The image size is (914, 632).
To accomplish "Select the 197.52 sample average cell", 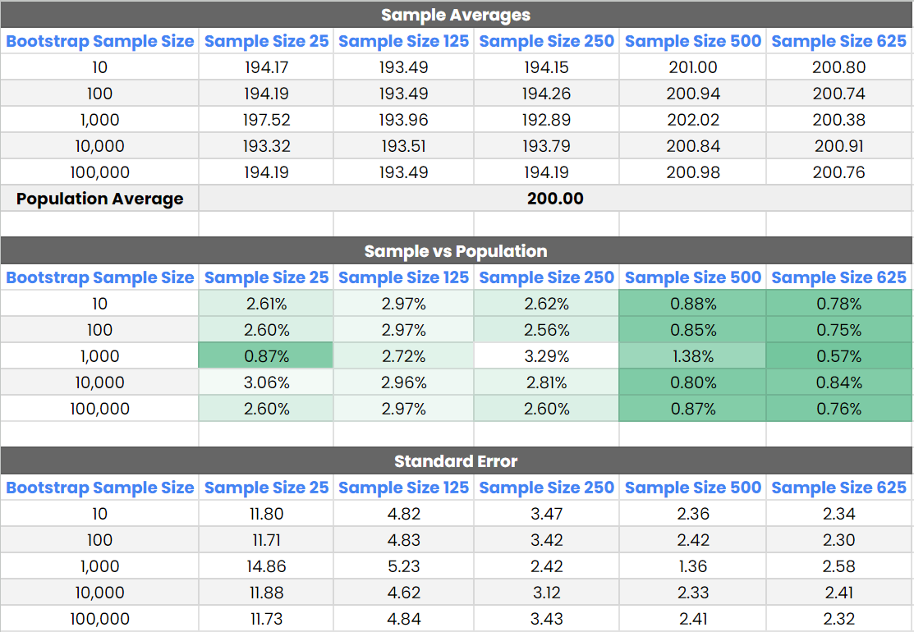I will click(267, 120).
